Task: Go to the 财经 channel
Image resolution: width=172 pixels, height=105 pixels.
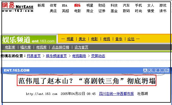Action: (102, 5)
